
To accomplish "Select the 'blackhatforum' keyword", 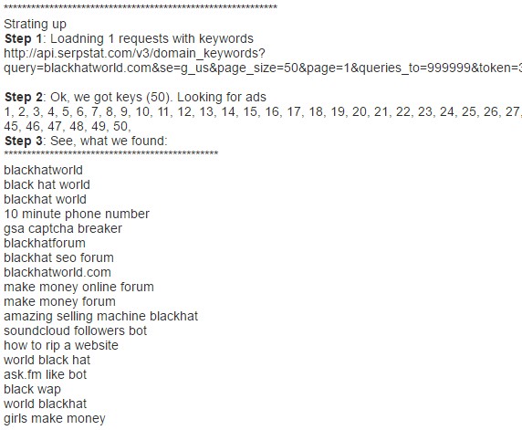I will (x=45, y=243).
